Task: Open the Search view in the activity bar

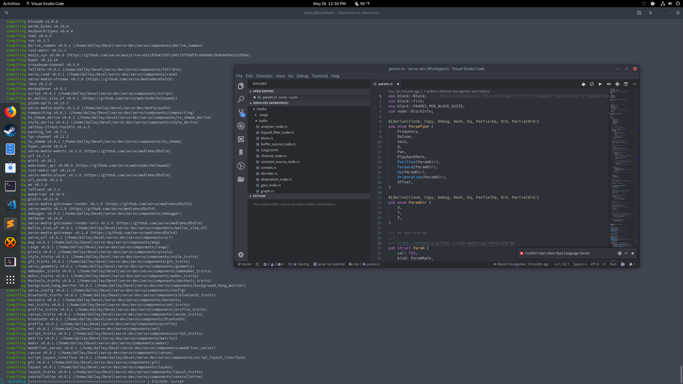Action: click(x=241, y=99)
